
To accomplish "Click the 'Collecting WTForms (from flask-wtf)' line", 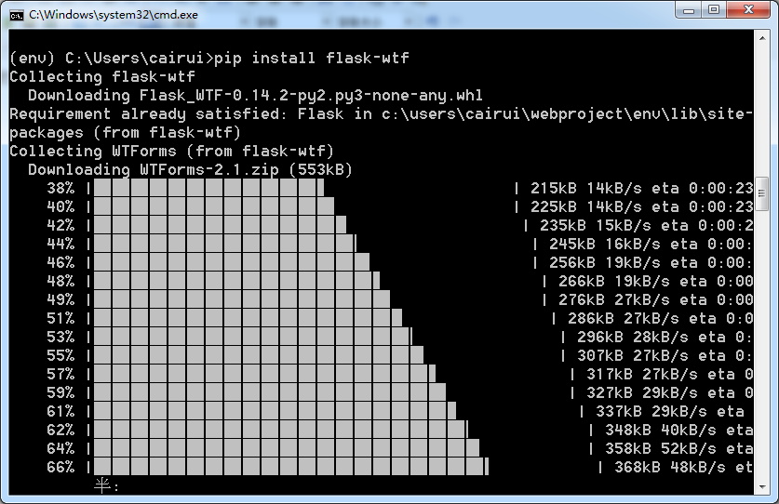I will coord(172,152).
